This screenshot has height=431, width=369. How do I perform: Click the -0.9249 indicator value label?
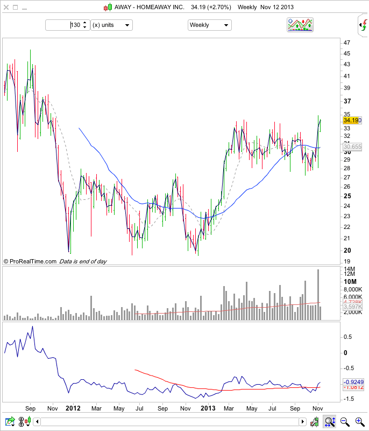point(353,382)
